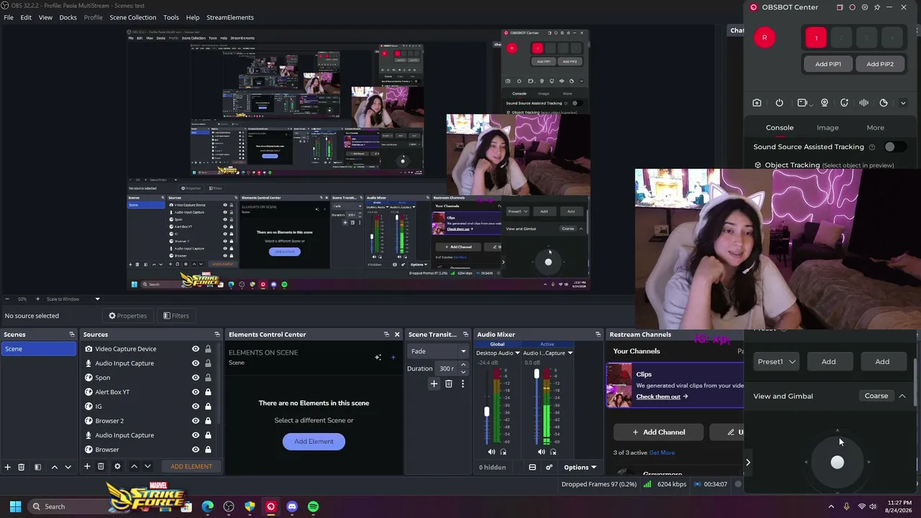Collapse the View and Gimbal section
This screenshot has height=518, width=921.
(902, 396)
